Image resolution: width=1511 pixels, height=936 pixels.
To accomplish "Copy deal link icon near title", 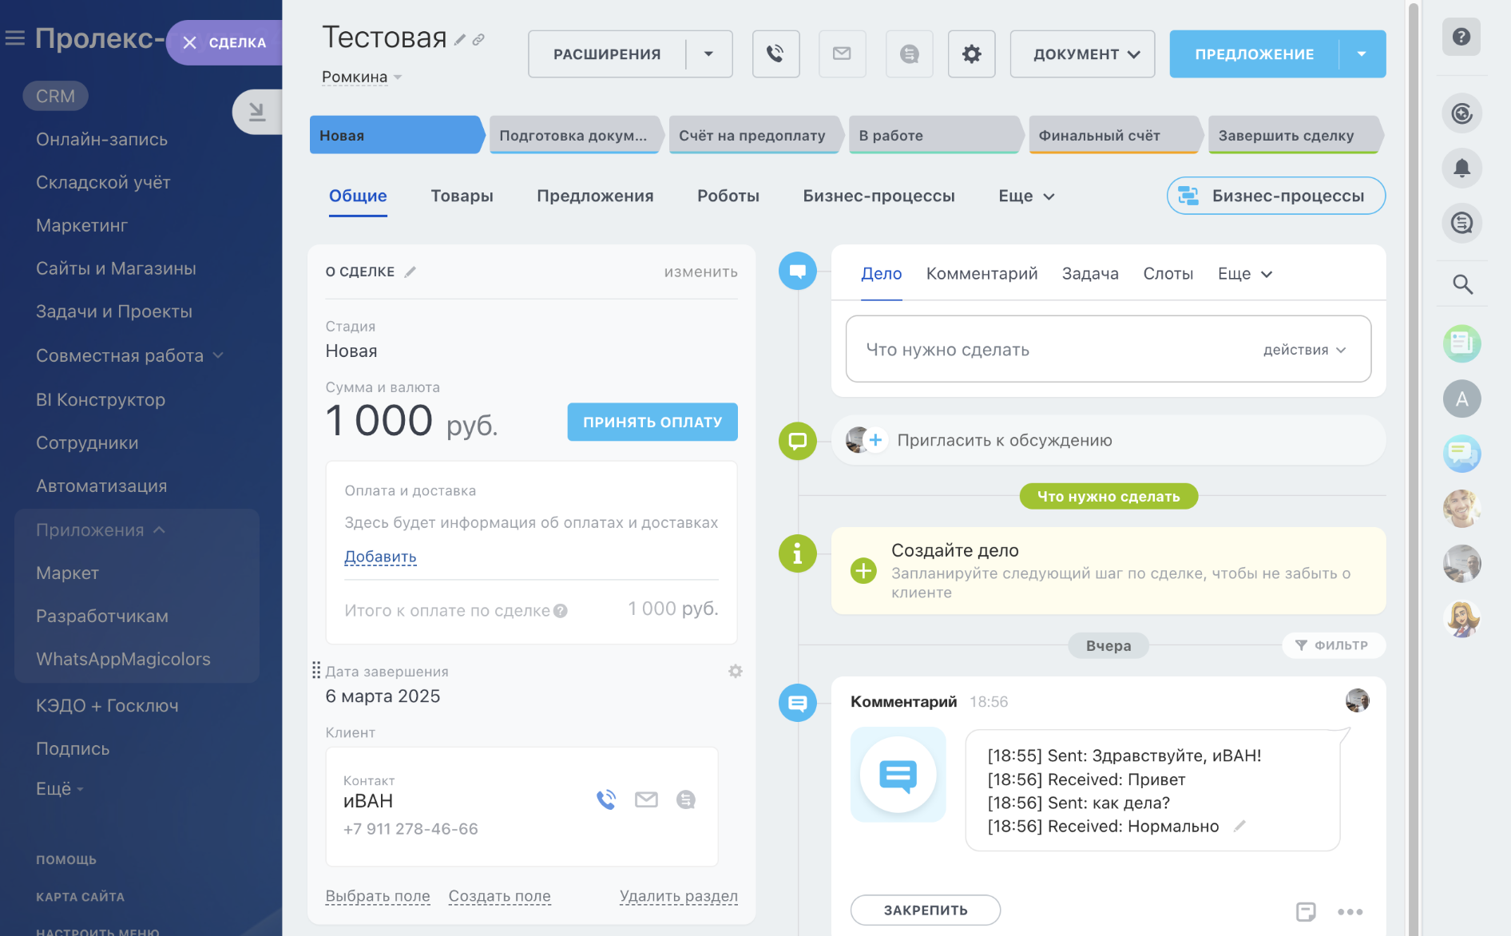I will (x=478, y=39).
